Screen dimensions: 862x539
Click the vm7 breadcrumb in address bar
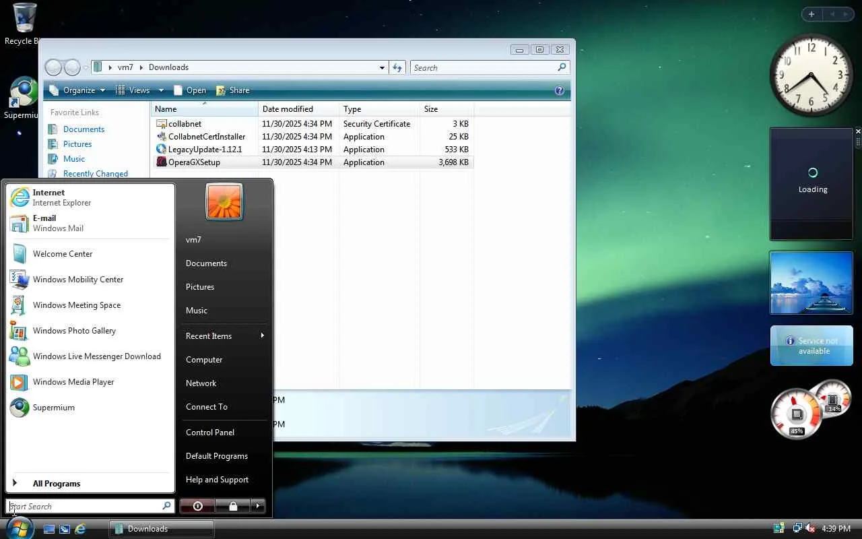(125, 67)
